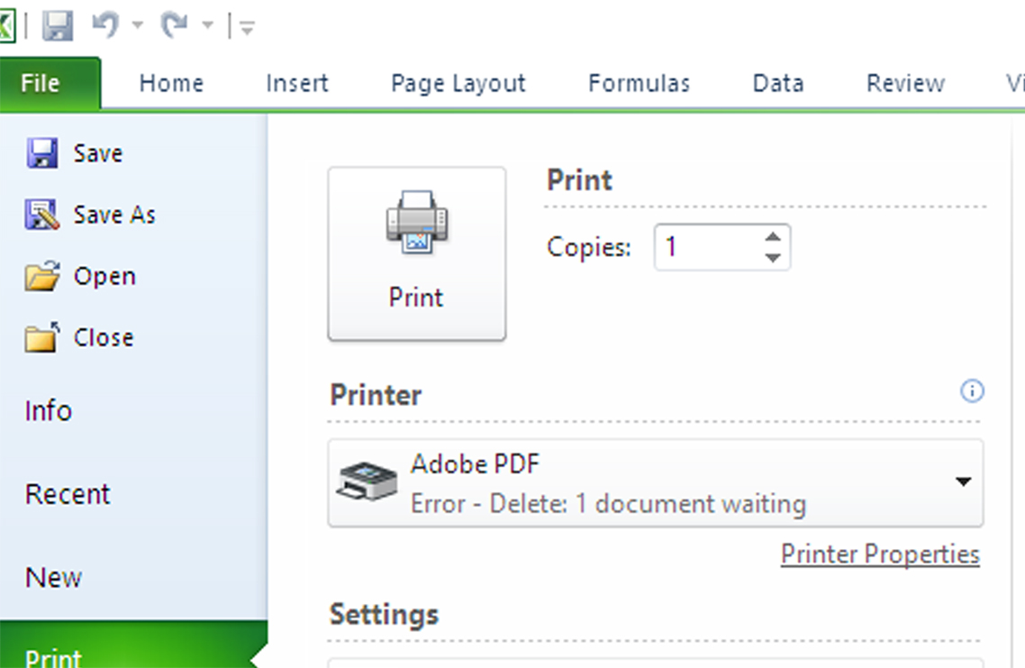The image size is (1025, 668).
Task: Open Printer Properties link
Action: [880, 554]
